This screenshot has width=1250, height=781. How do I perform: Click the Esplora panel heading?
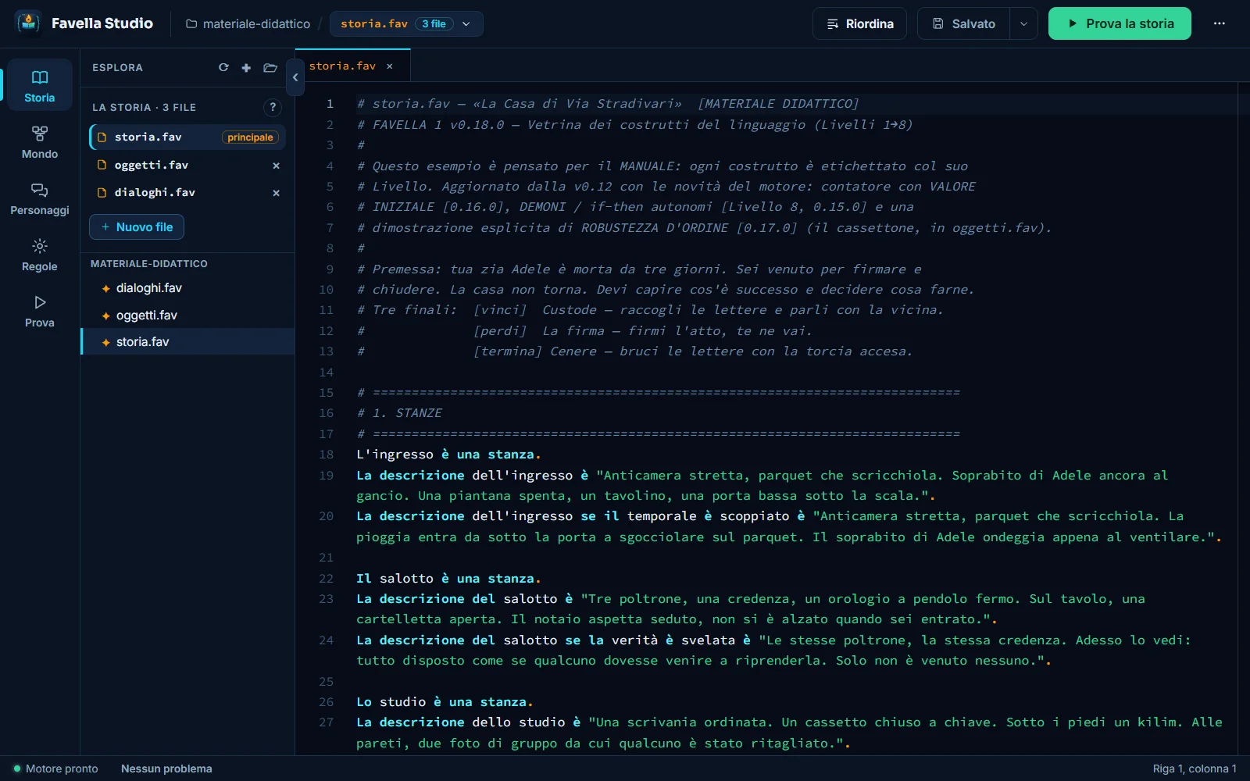117,68
